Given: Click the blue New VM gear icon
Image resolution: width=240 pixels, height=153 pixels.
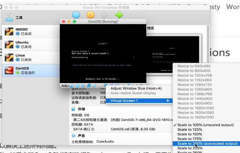Looking at the screenshot, I should coord(76,15).
